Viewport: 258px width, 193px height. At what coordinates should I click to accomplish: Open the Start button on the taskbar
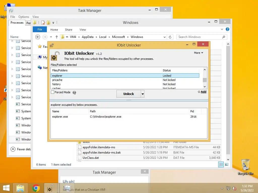pos(6,188)
